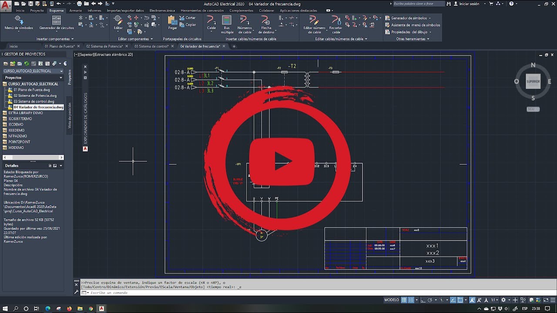This screenshot has height=313, width=557.
Task: Click Copiar in circuit clipboard panel
Action: (x=188, y=25)
